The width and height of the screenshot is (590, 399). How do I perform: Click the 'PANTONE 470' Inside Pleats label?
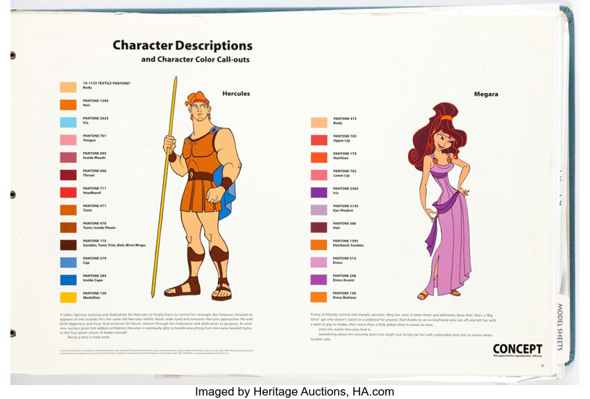[99, 226]
